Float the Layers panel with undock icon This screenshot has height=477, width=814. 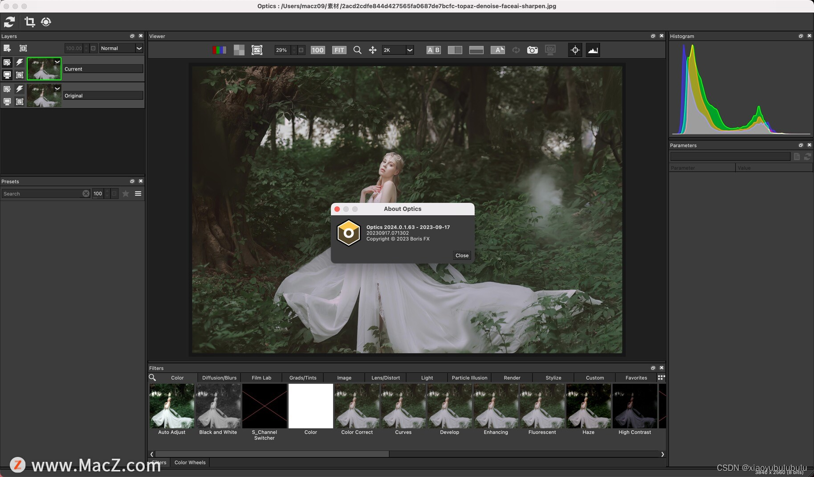[x=132, y=36]
